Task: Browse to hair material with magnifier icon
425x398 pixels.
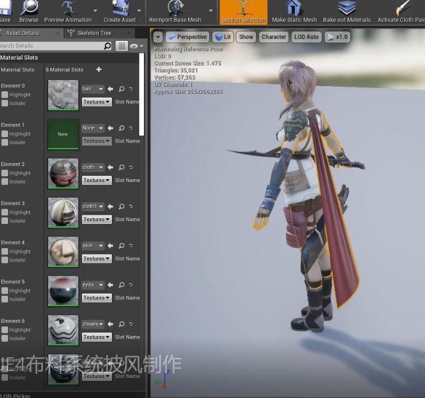Action: tap(121, 89)
